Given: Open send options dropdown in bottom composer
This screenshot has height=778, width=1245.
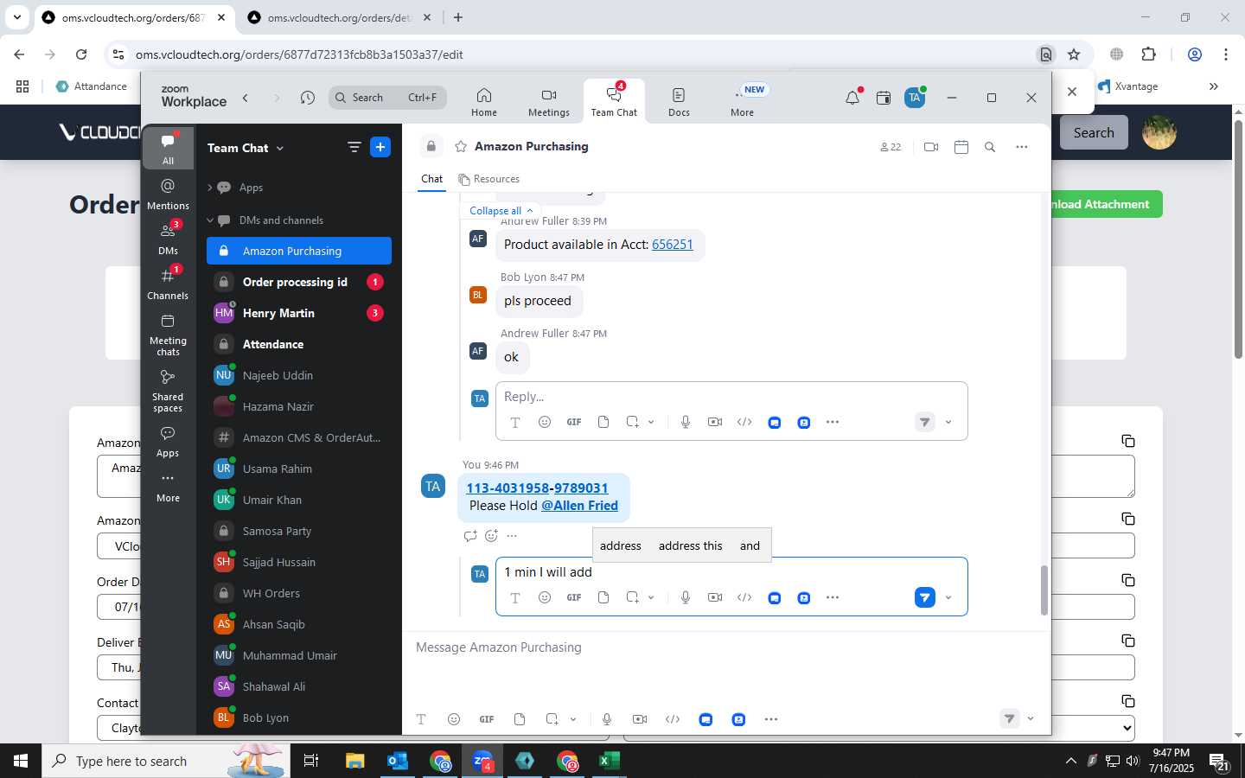Looking at the screenshot, I should click(x=1031, y=719).
